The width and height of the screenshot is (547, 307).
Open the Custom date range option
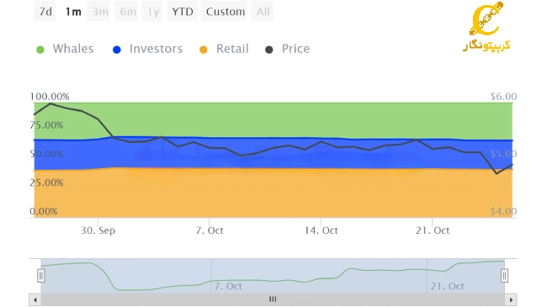(x=226, y=12)
